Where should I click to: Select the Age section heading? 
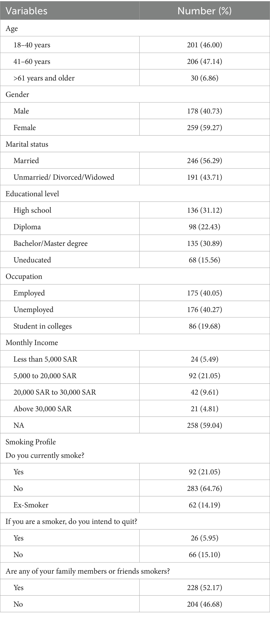tap(12, 28)
